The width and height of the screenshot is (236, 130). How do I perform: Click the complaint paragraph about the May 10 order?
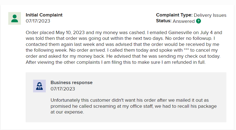coord(124,47)
